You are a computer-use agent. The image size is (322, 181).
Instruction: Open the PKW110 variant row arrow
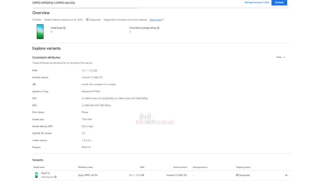point(286,175)
